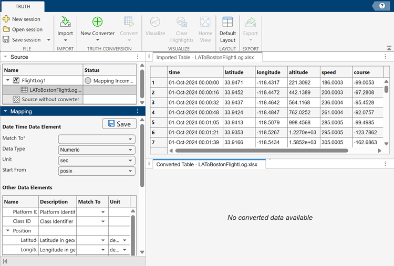
Task: Open Mapping panel options menu
Action: point(138,111)
